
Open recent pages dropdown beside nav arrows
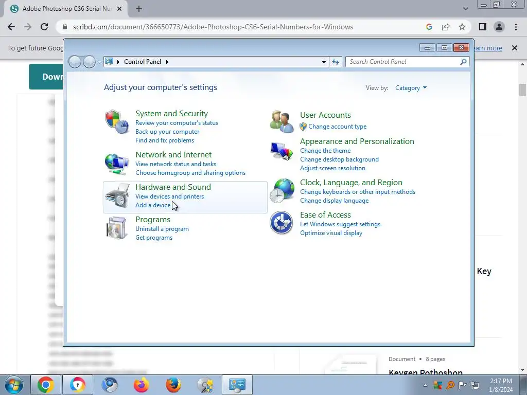[x=99, y=62]
